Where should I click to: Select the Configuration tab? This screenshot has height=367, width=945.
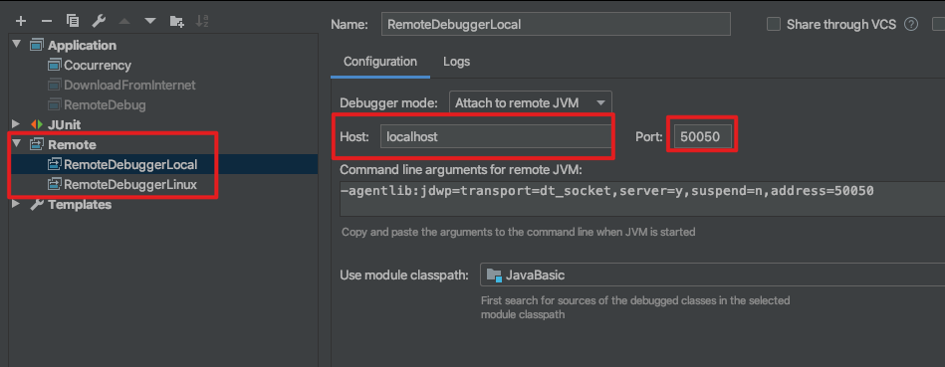[x=380, y=62]
